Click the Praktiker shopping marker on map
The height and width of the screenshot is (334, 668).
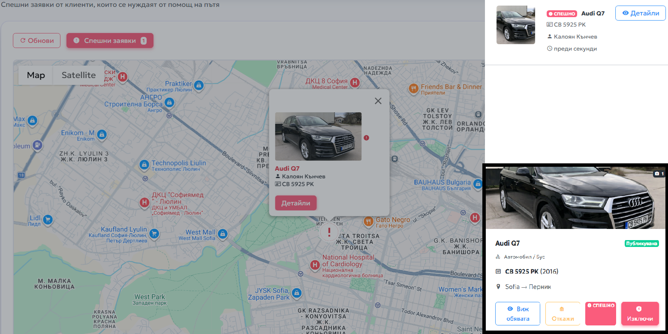pos(198,85)
